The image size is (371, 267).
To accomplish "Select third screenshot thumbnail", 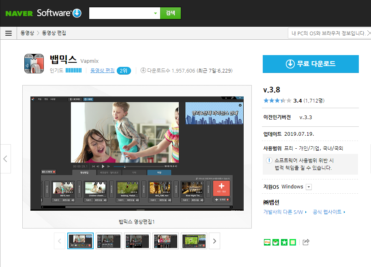I will [x=137, y=241].
